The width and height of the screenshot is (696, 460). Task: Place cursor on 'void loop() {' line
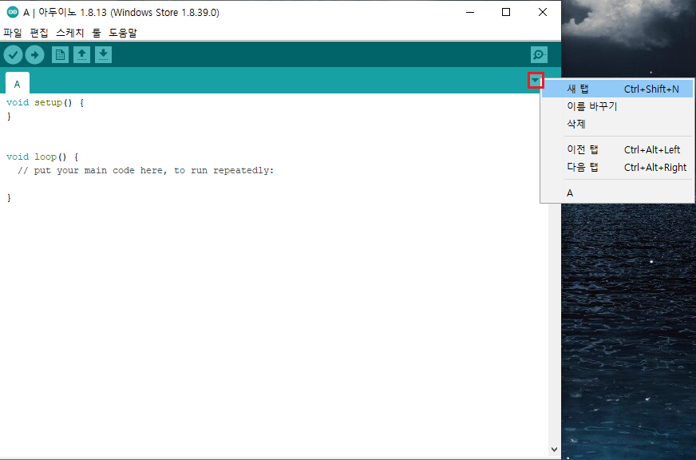(x=42, y=157)
